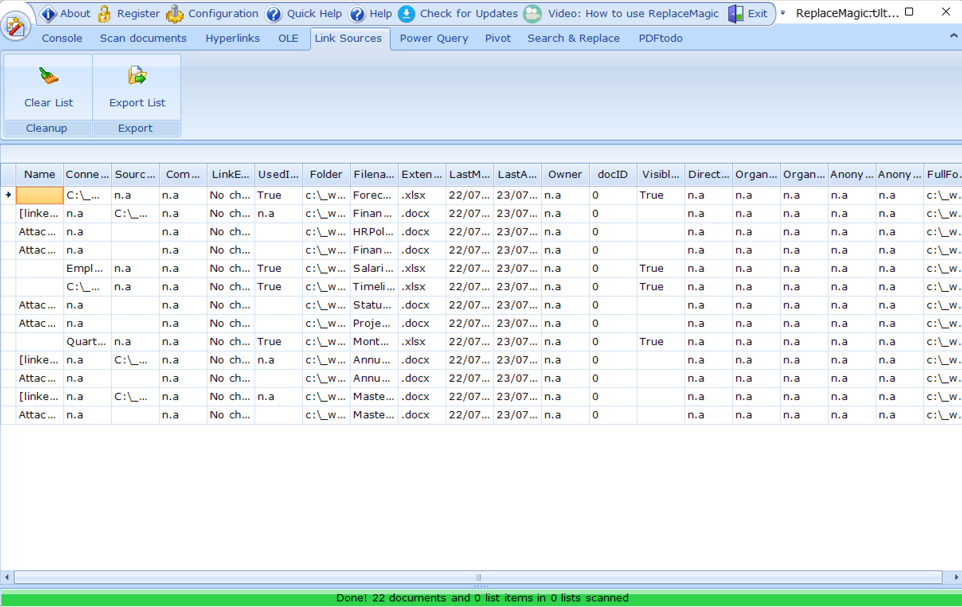Open the Power Query tab
This screenshot has height=607, width=962.
click(x=434, y=38)
